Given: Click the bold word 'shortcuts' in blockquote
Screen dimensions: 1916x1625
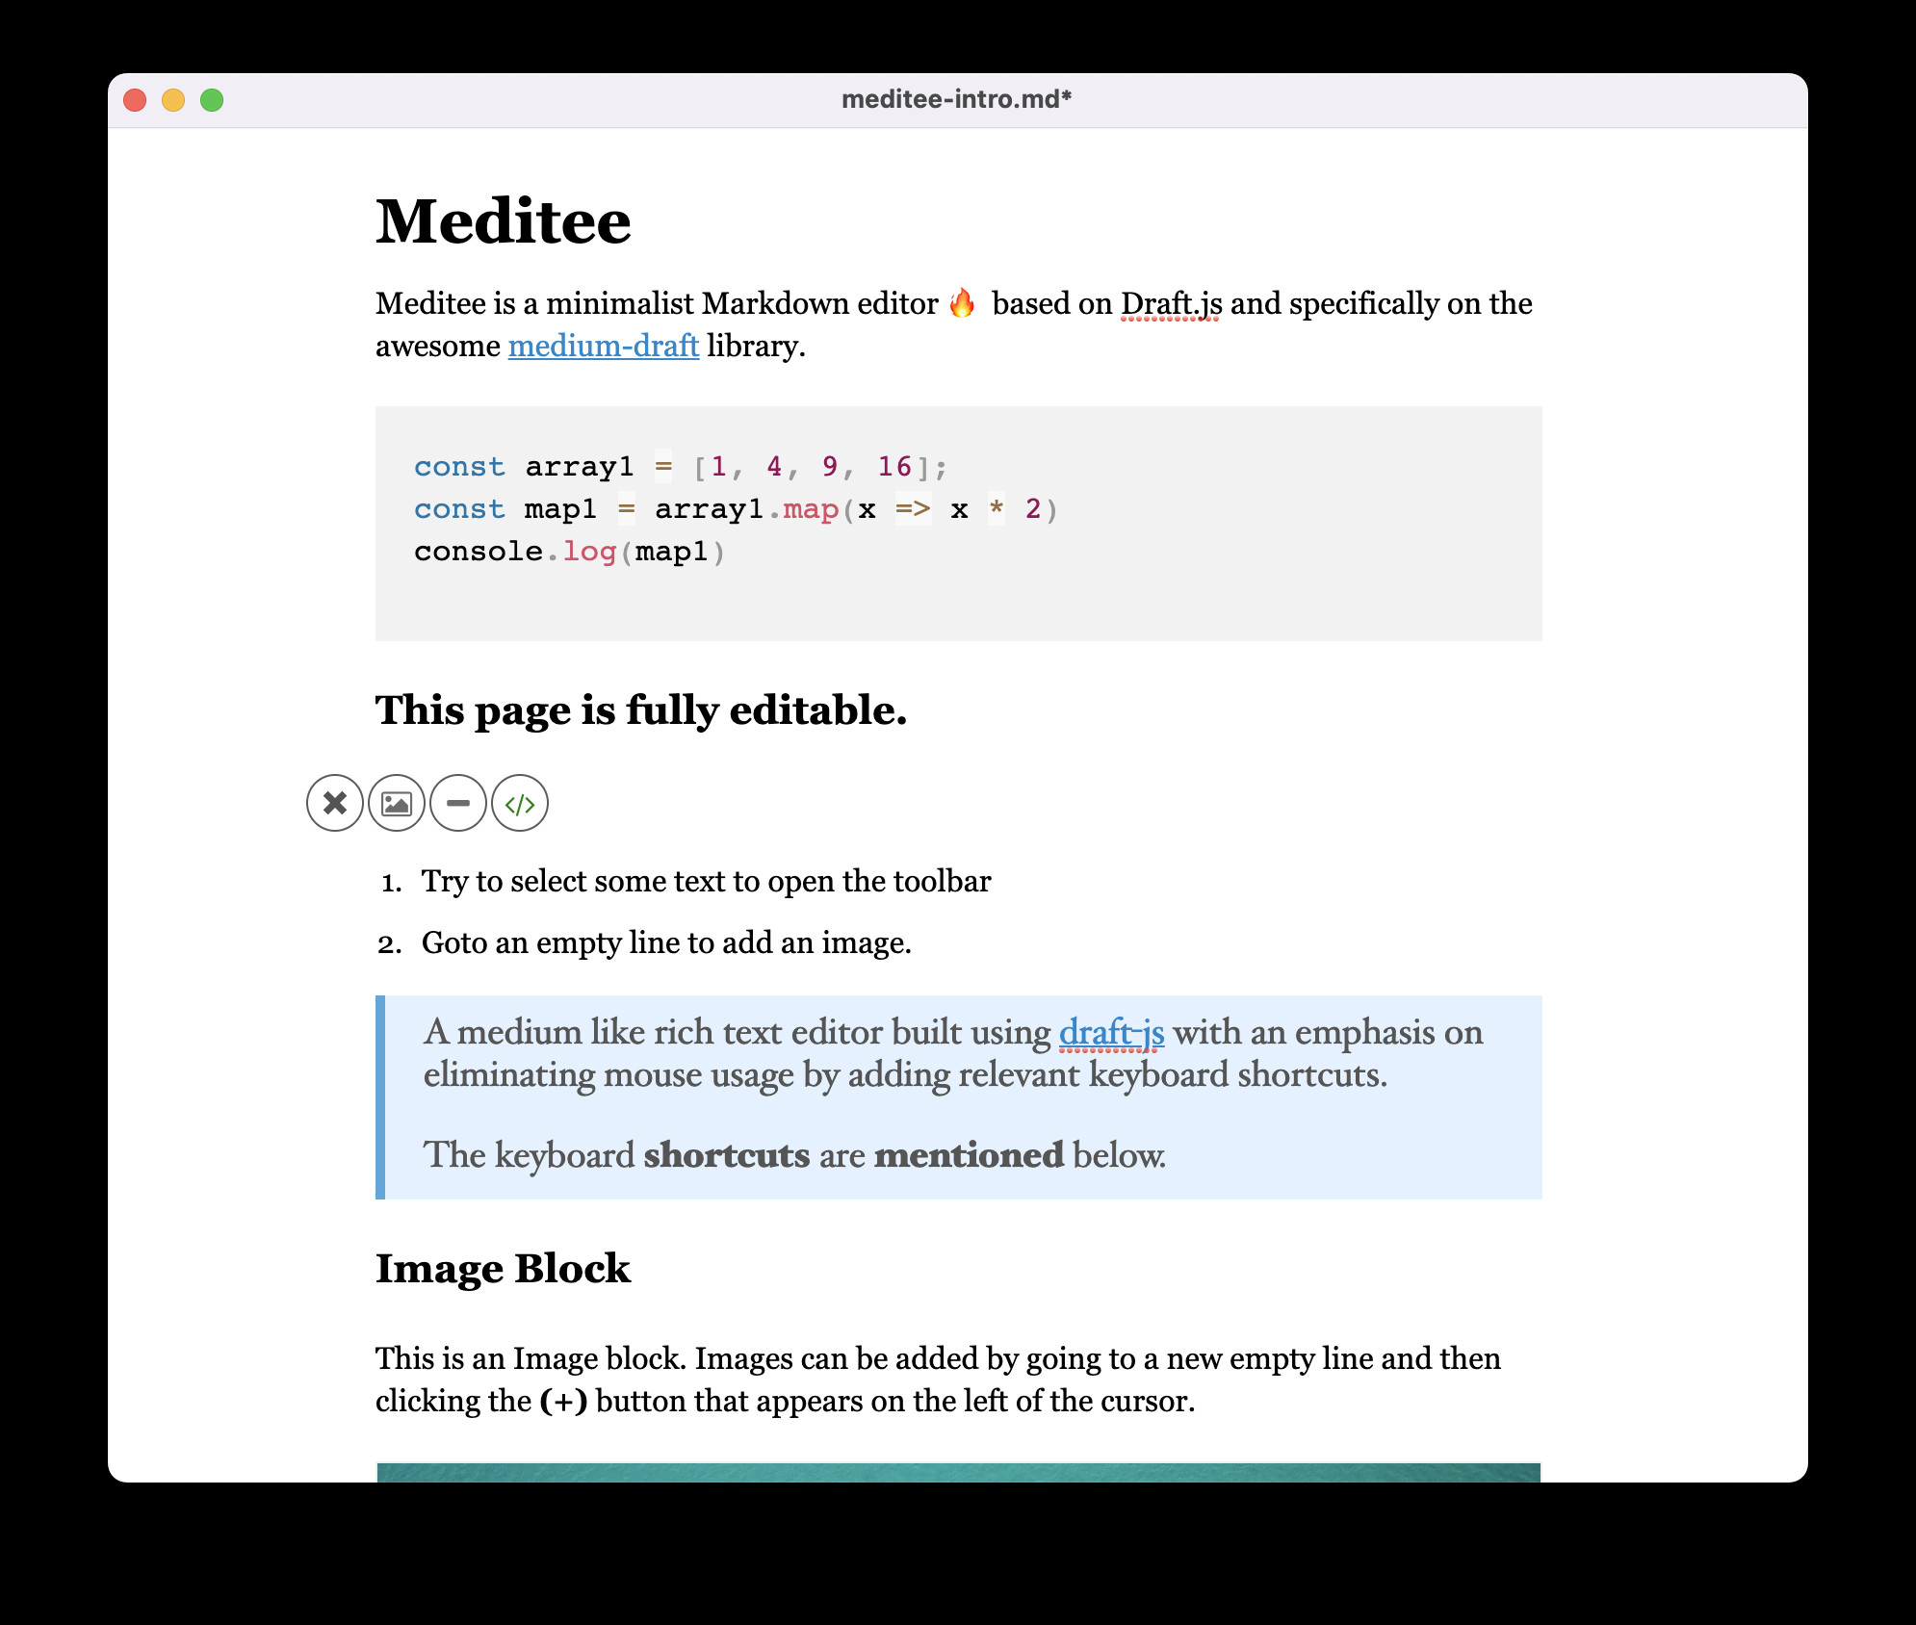Looking at the screenshot, I should tap(726, 1155).
